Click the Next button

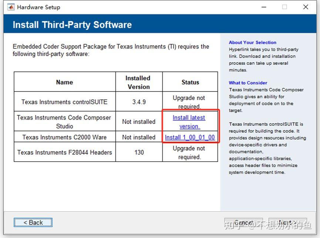(x=288, y=223)
